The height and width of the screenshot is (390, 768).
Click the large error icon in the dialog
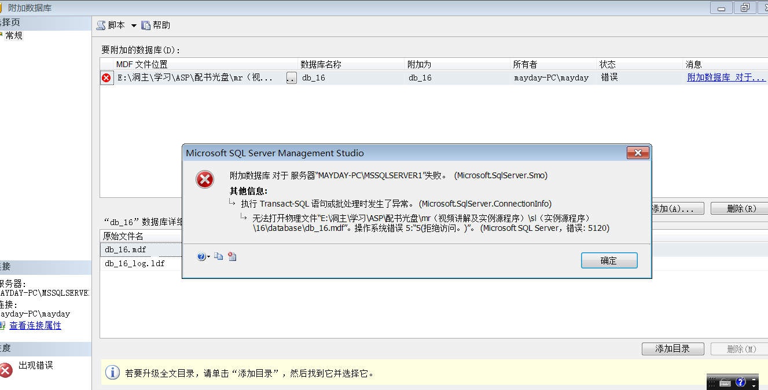tap(205, 180)
